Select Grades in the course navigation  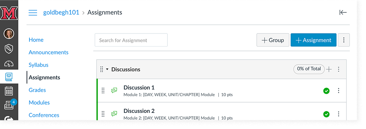coord(37,90)
